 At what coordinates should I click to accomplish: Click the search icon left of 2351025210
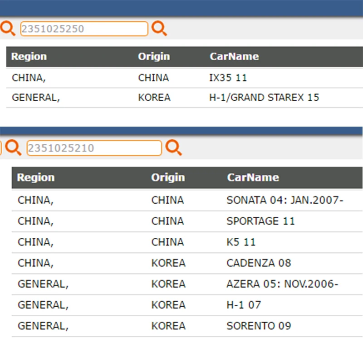point(13,147)
